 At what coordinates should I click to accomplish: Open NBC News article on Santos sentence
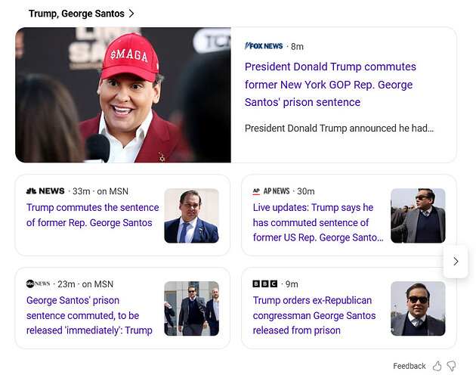[x=92, y=215]
